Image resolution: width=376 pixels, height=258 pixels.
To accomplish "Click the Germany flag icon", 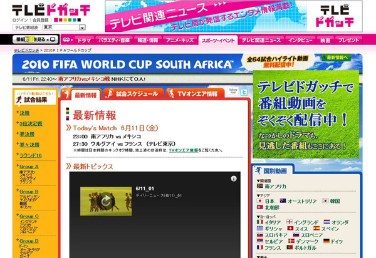I will click(x=326, y=241).
